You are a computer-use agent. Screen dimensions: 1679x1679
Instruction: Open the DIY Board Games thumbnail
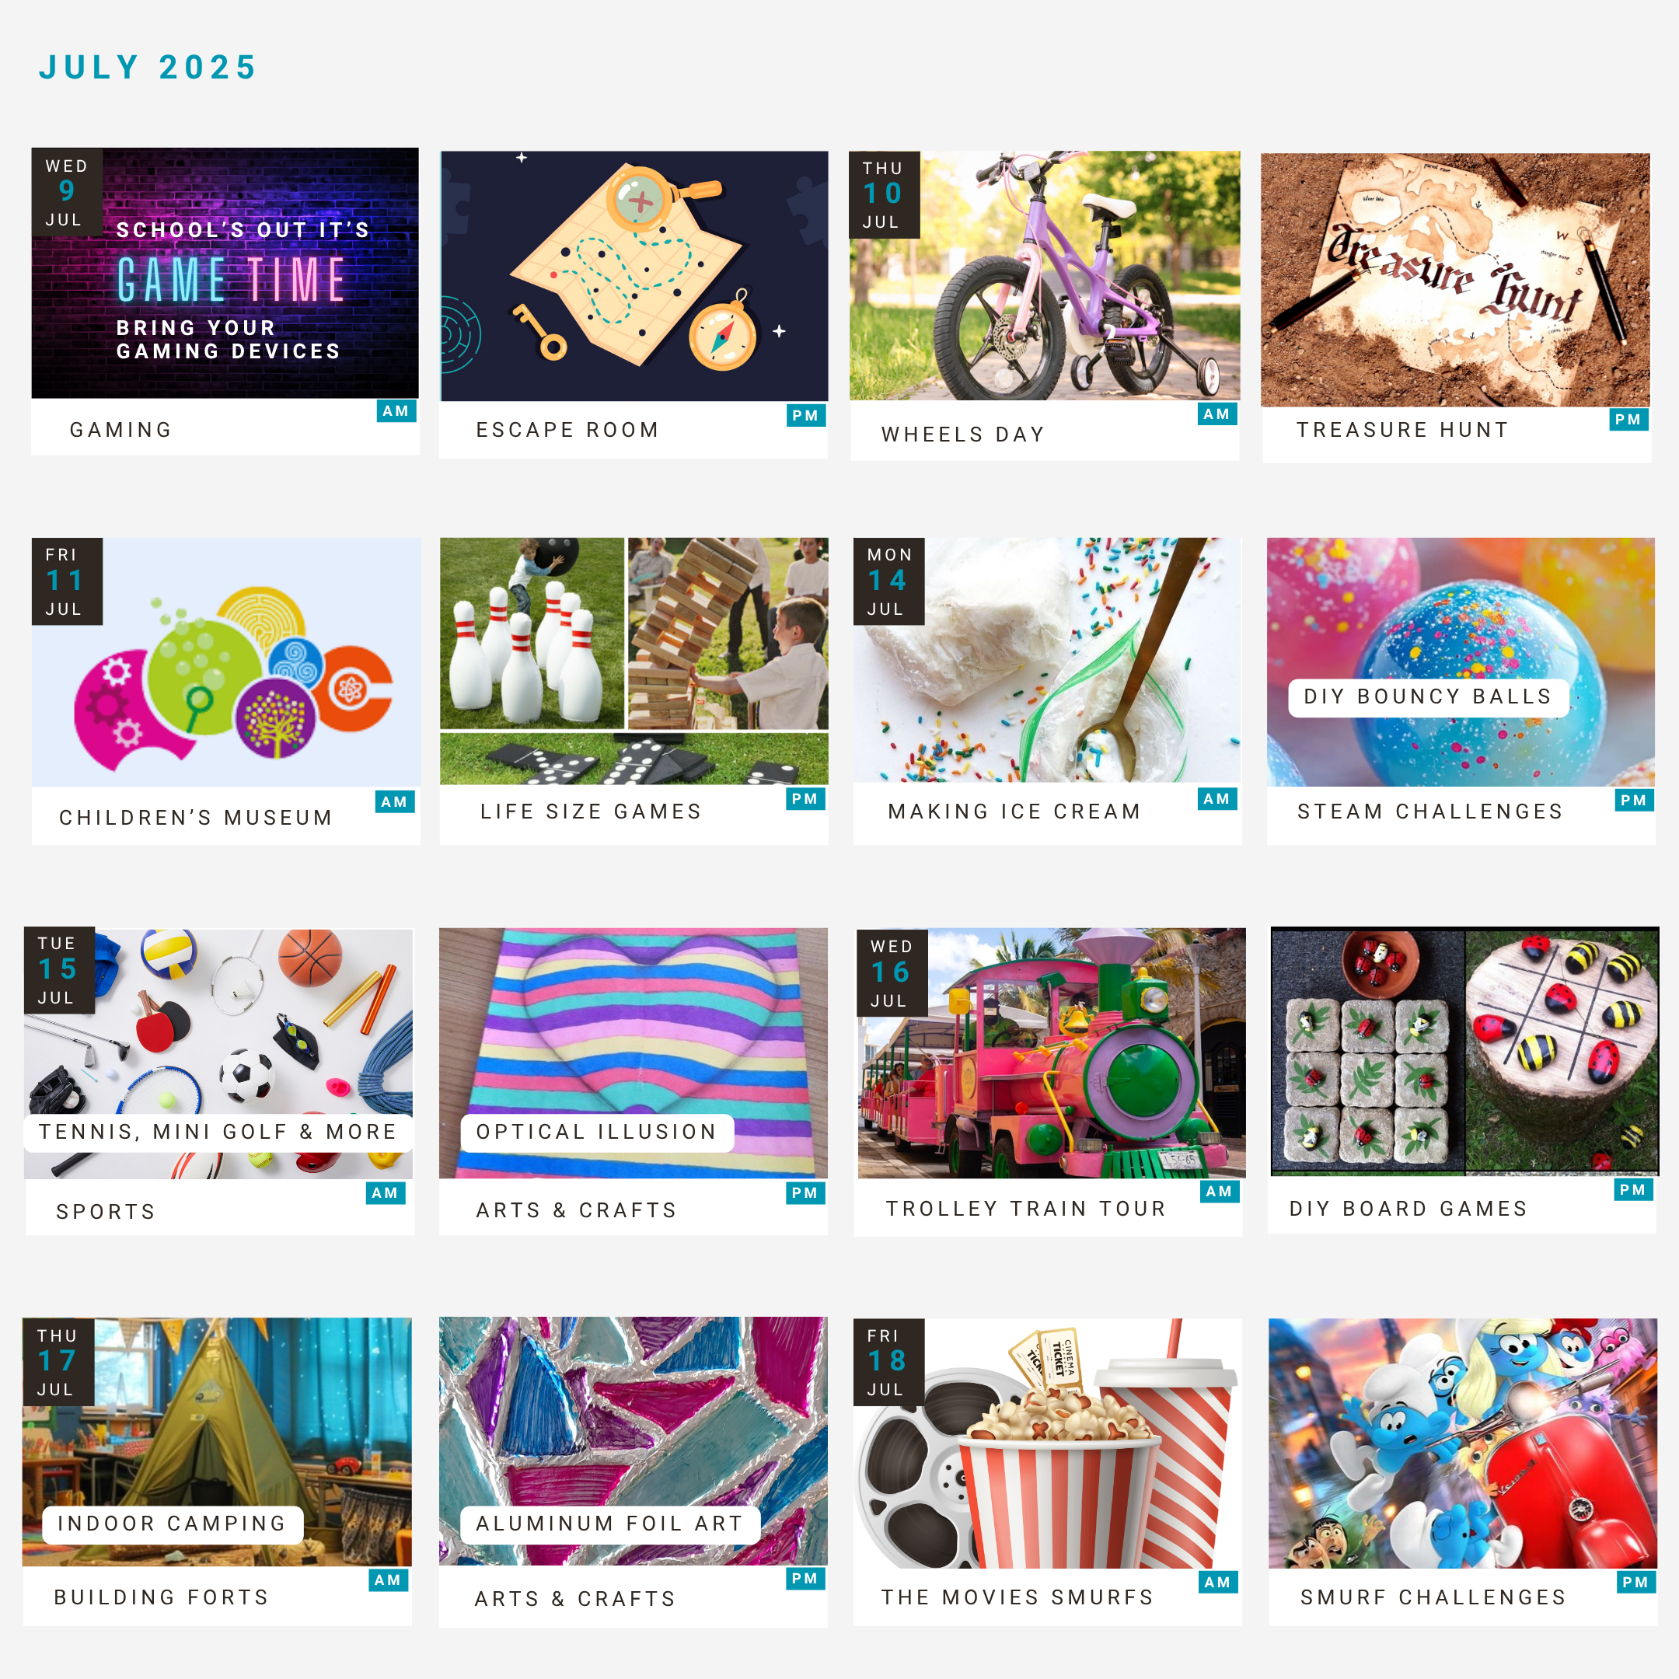pyautogui.click(x=1465, y=1052)
